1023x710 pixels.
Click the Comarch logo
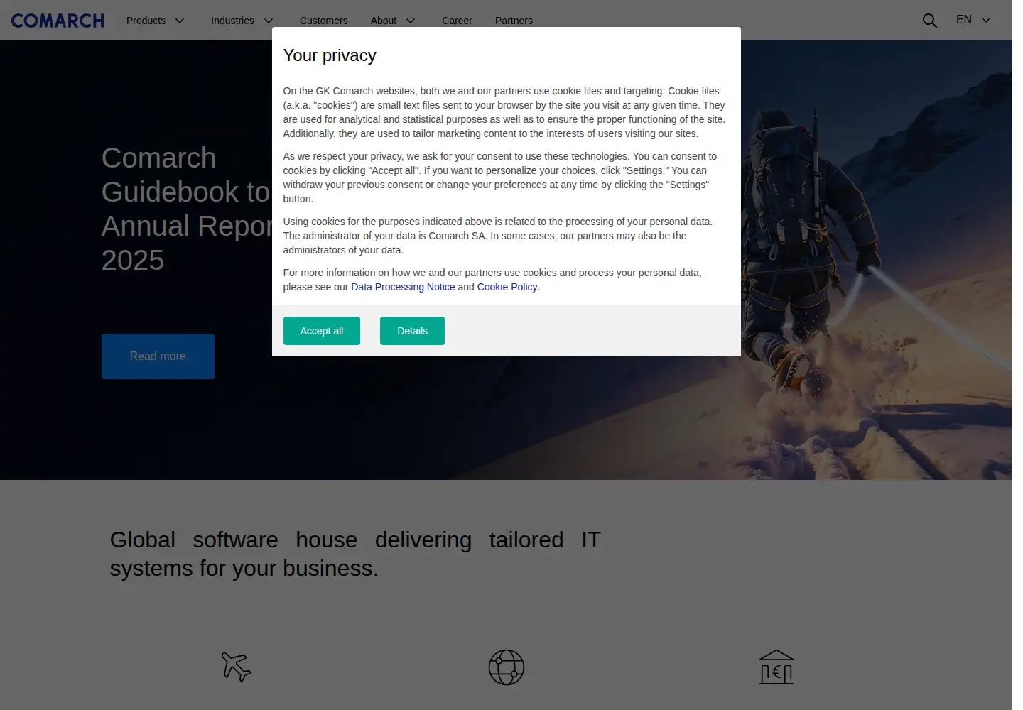tap(58, 21)
